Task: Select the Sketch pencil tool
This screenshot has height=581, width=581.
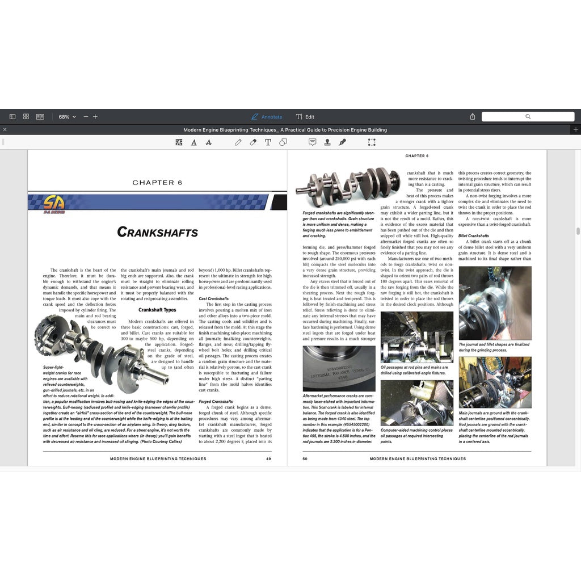Action: tap(238, 142)
